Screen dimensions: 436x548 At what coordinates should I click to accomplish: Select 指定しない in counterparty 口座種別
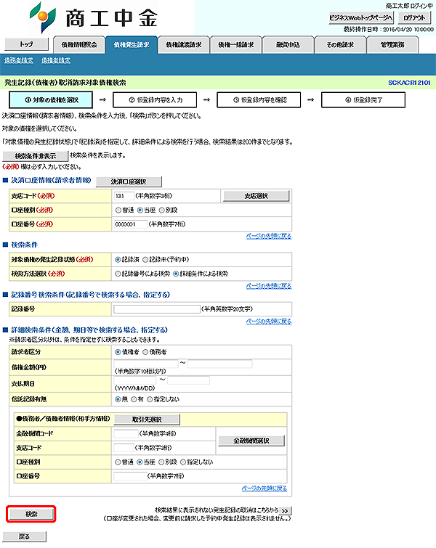tap(183, 462)
